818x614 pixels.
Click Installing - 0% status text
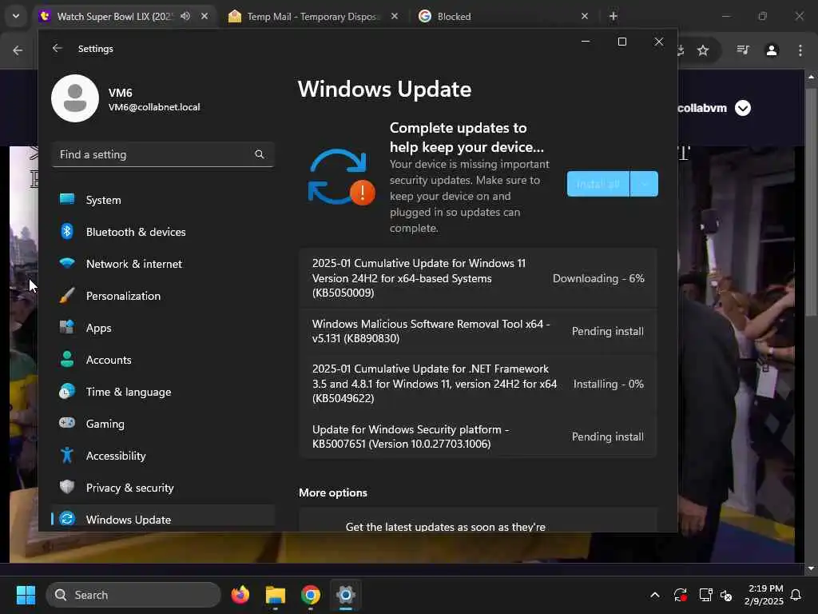click(x=608, y=384)
